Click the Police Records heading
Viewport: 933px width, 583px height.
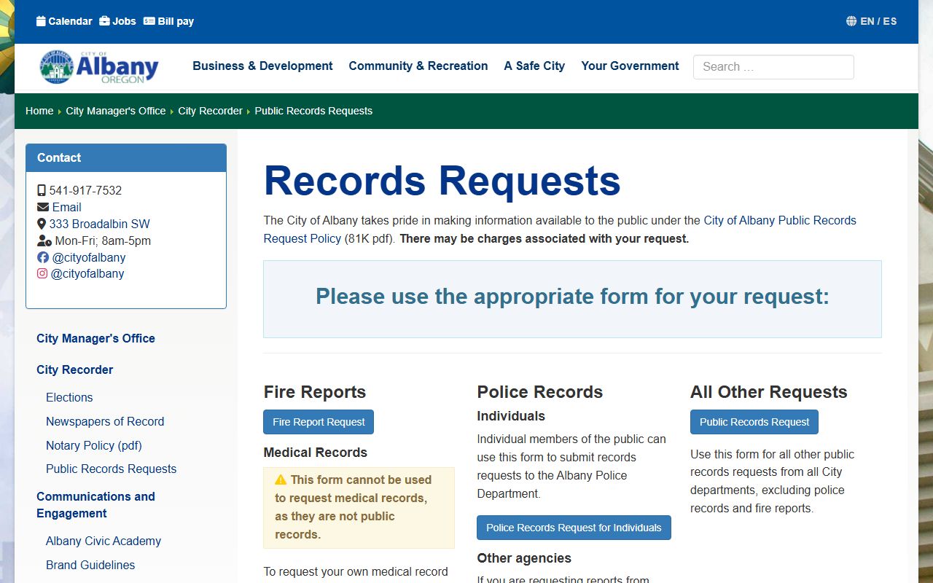(x=539, y=392)
